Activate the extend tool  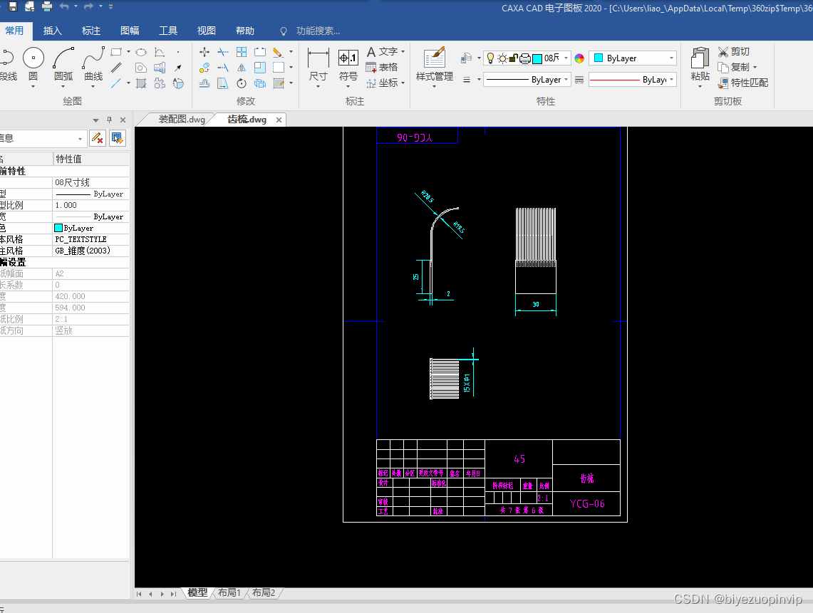[x=223, y=68]
